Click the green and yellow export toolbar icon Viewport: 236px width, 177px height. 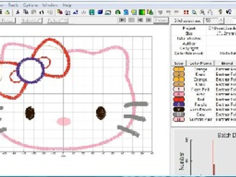point(150,12)
